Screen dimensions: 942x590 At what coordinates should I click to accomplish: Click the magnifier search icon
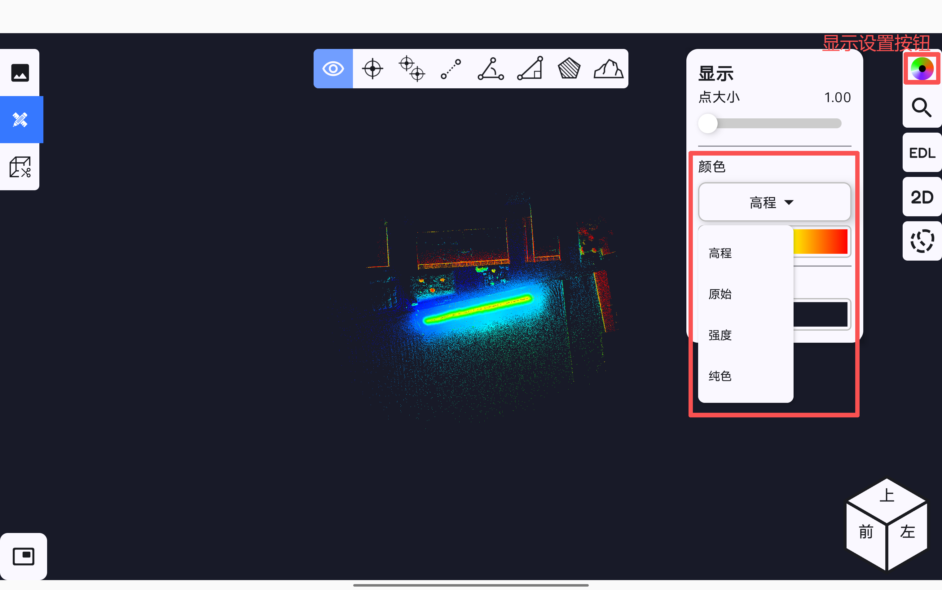pos(922,107)
